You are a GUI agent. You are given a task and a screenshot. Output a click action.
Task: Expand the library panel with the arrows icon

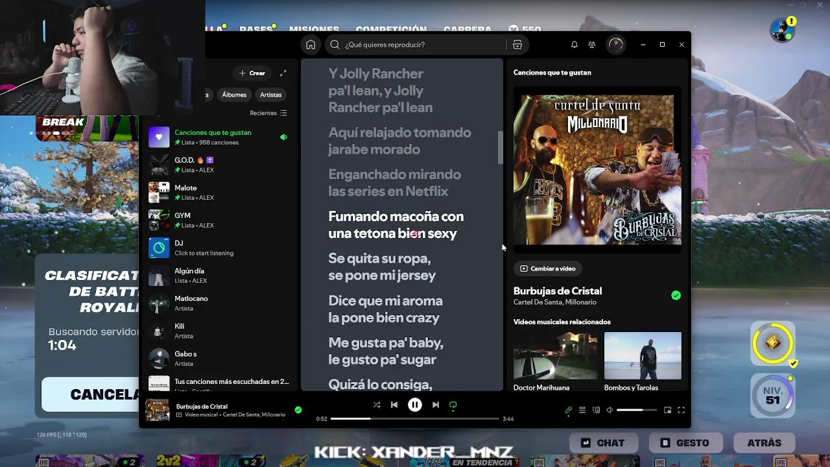click(x=283, y=73)
